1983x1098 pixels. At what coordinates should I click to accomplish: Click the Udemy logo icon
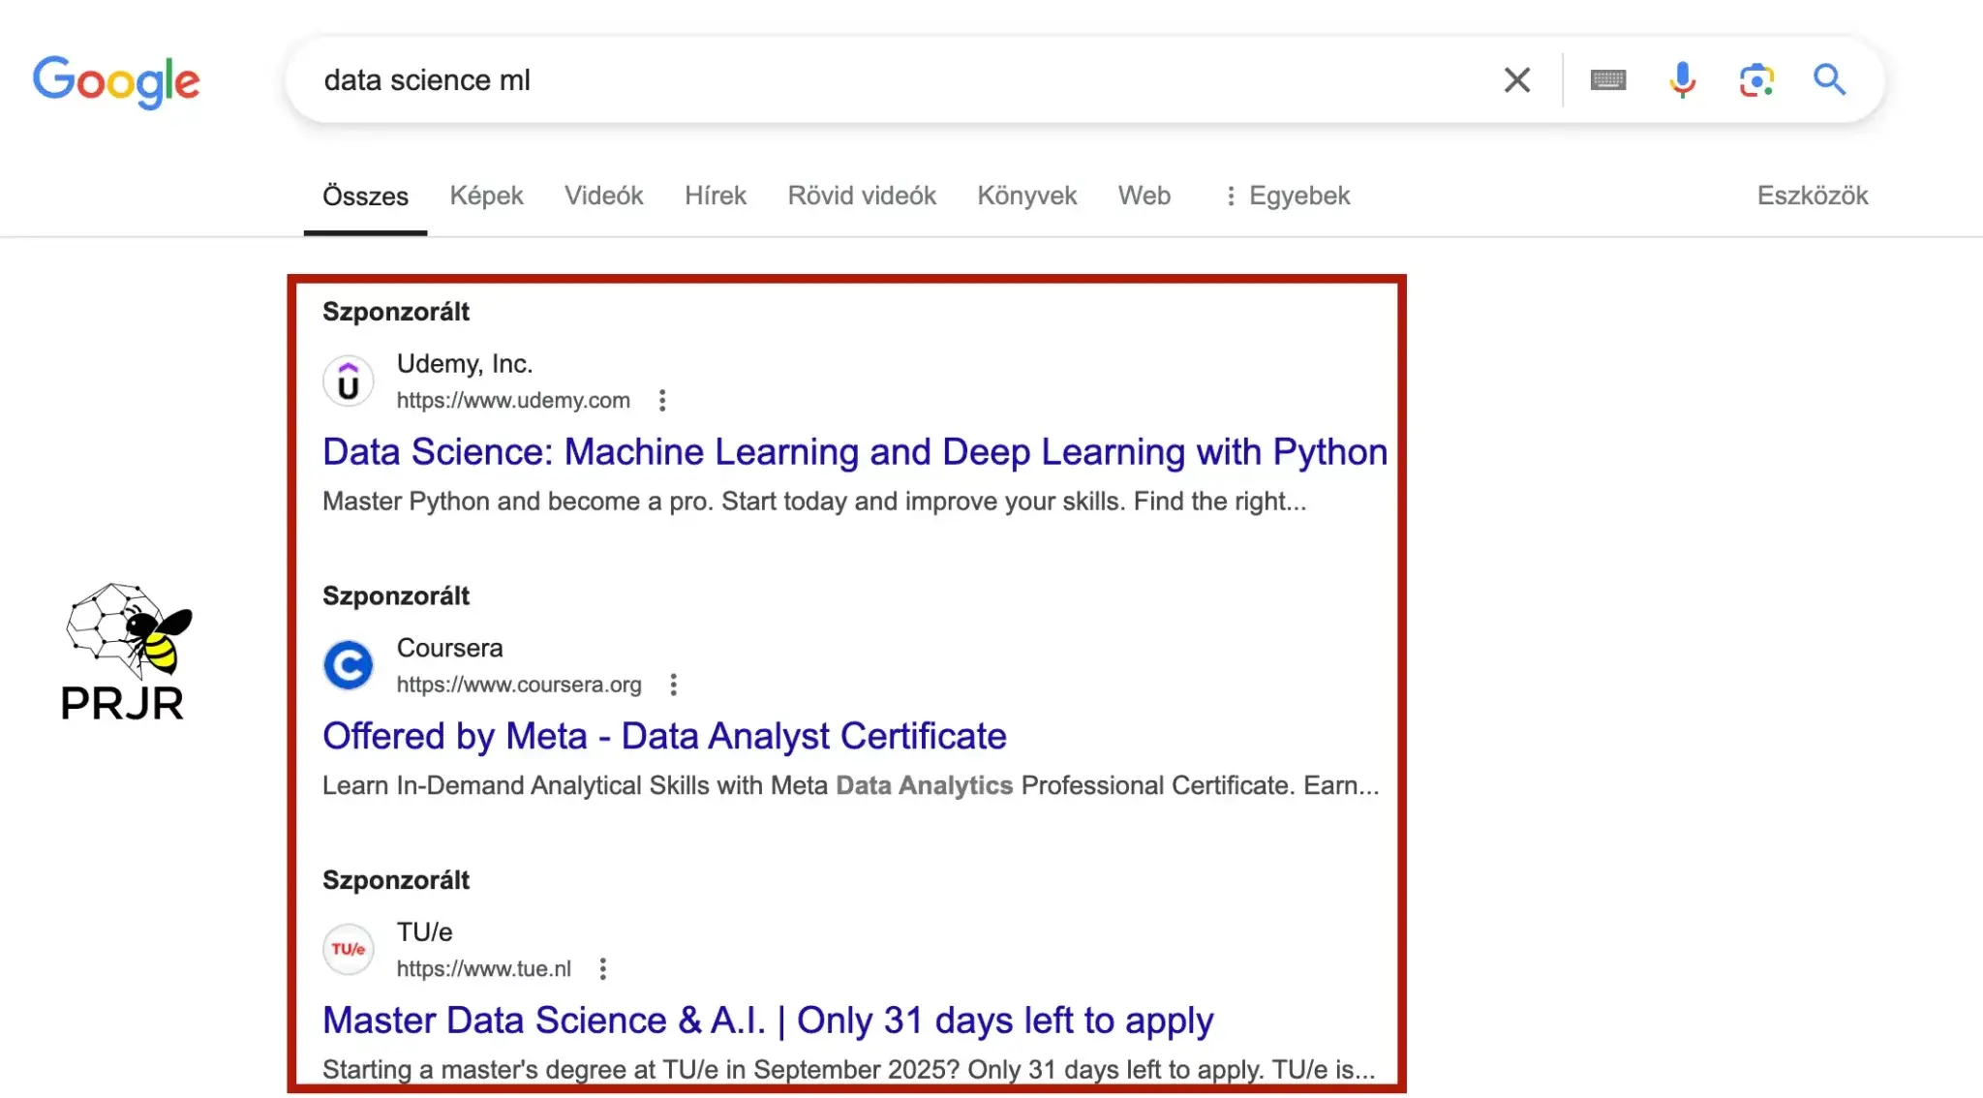coord(349,381)
